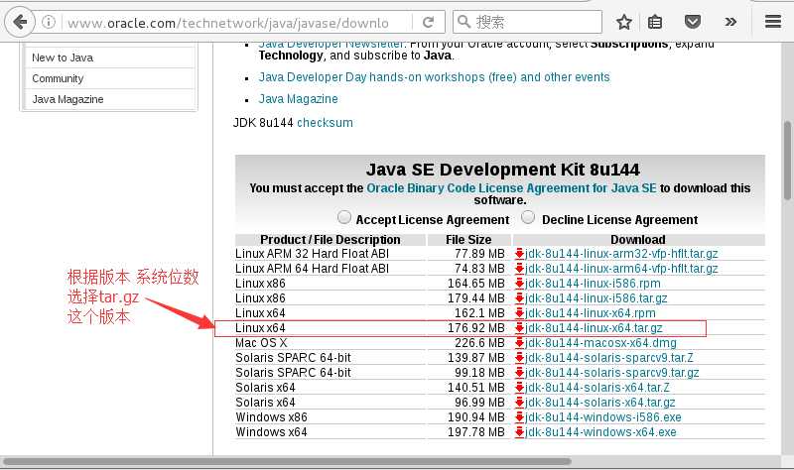794x470 pixels.
Task: Click the Download column header
Action: pyautogui.click(x=637, y=239)
